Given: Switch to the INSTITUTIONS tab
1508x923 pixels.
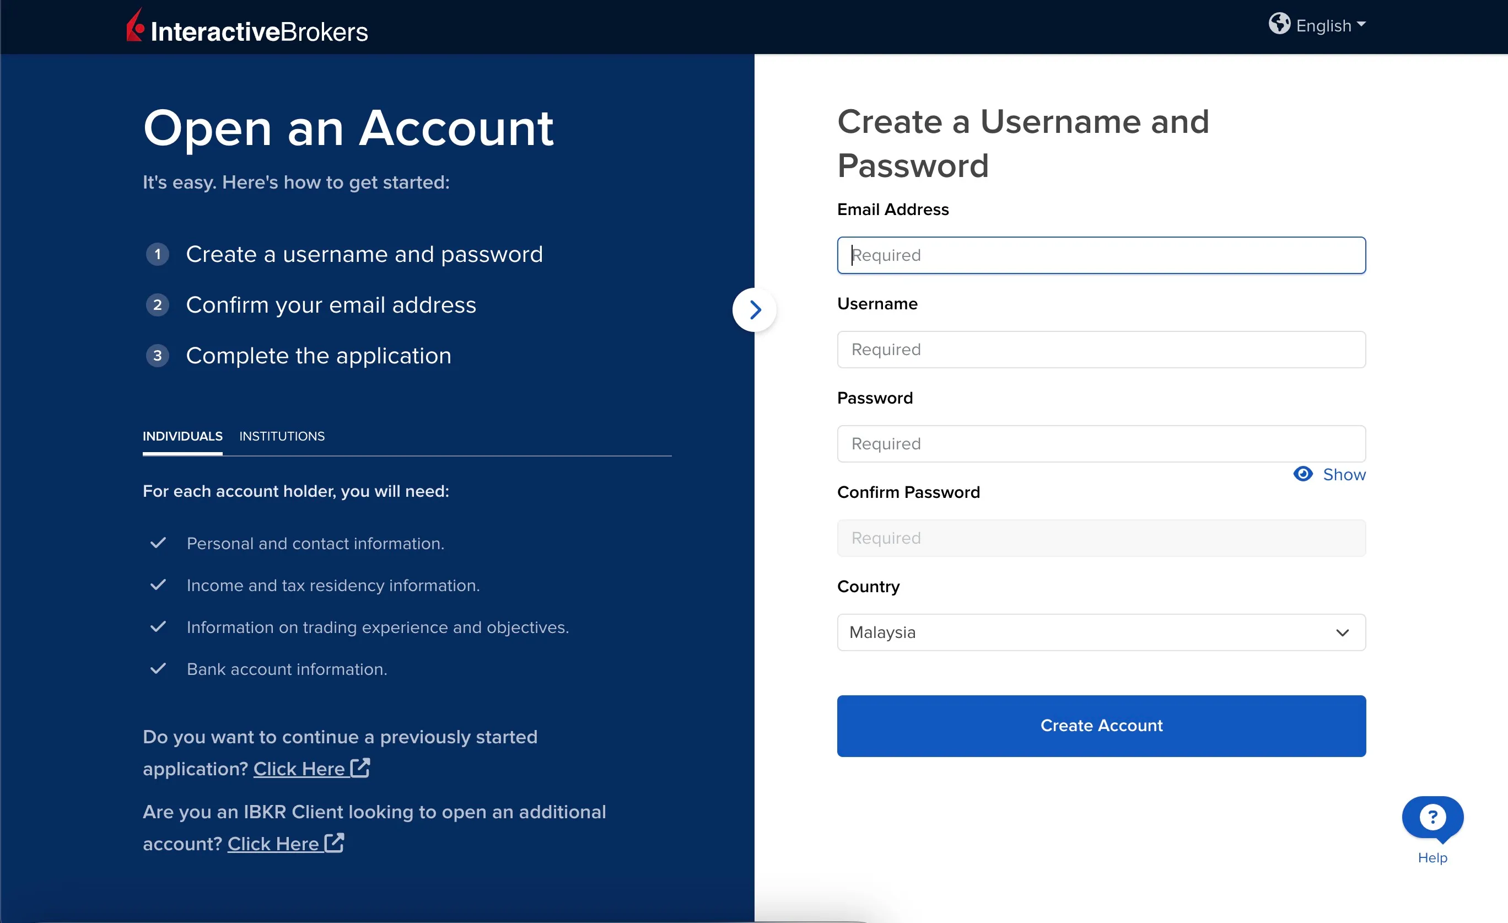Looking at the screenshot, I should click(282, 436).
